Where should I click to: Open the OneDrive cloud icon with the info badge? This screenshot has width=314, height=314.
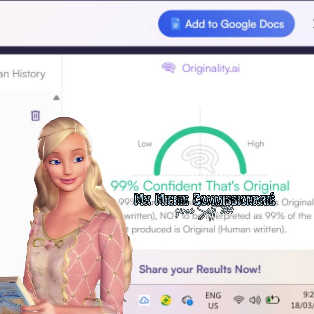point(188,300)
